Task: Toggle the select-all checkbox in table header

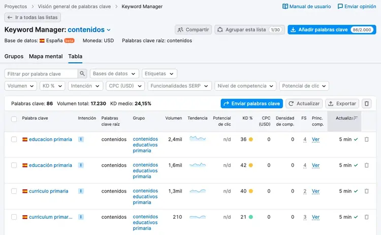Action: [x=14, y=119]
